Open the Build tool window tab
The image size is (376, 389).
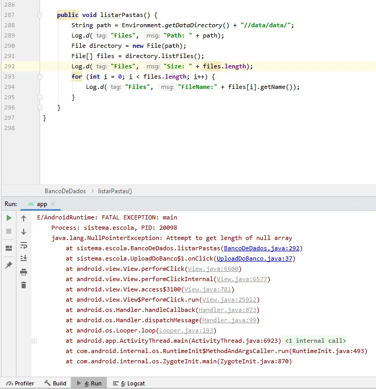(x=55, y=383)
